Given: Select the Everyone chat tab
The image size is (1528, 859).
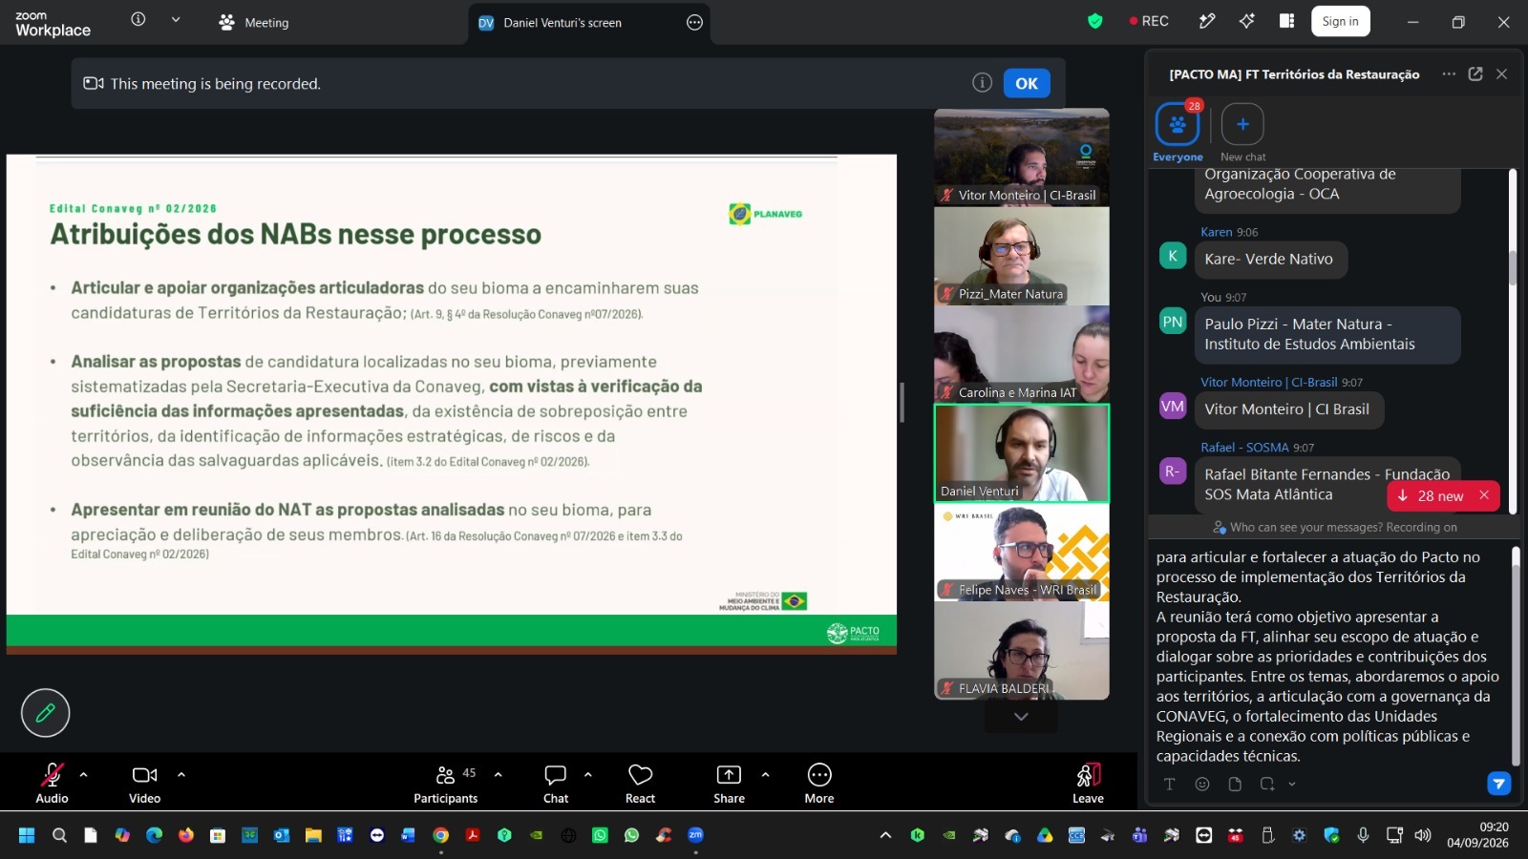Looking at the screenshot, I should click(1178, 133).
